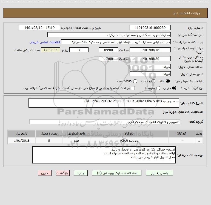The image size is (211, 205).
Task: Click the need date cell 1401/08/18
Action: pyautogui.click(x=22, y=141)
